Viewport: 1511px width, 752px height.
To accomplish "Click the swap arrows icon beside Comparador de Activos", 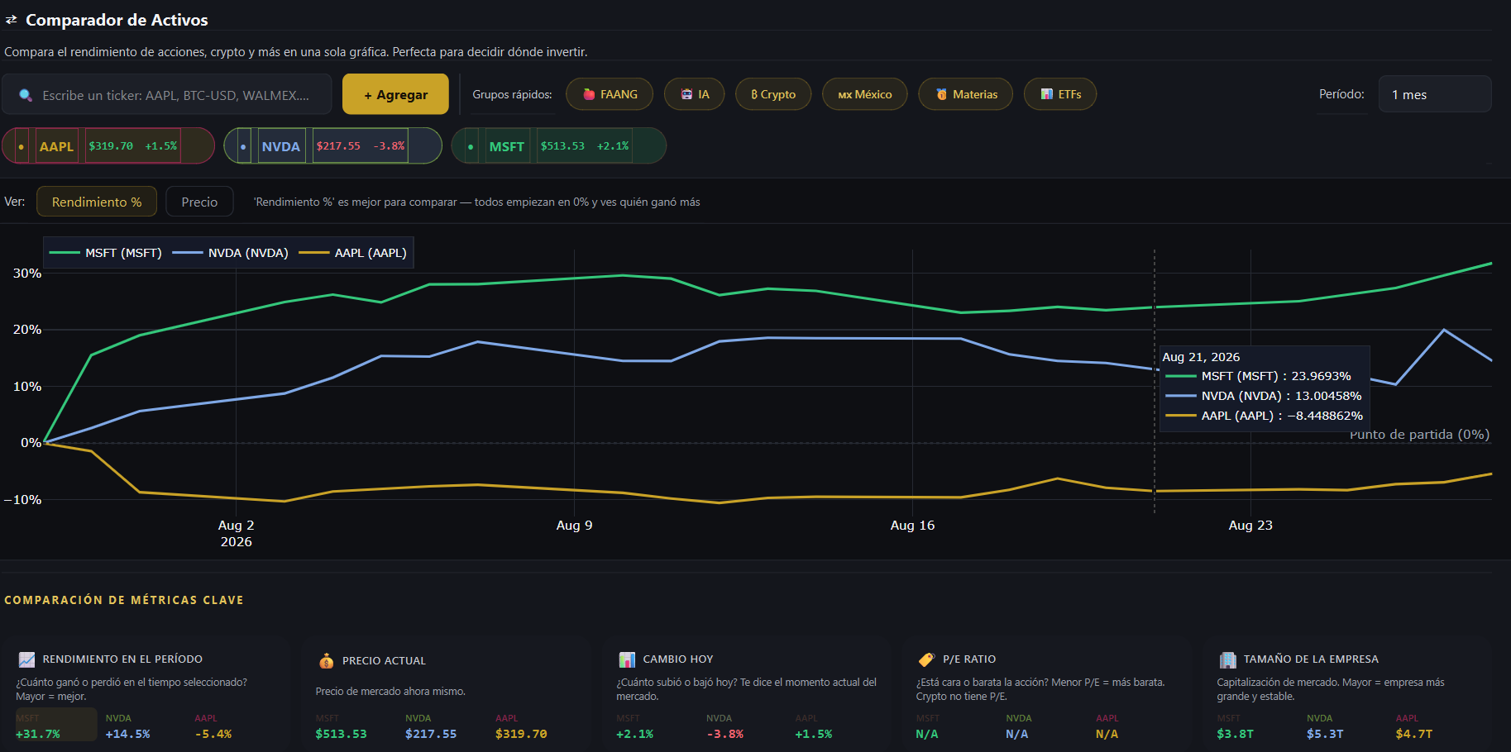I will [x=12, y=20].
